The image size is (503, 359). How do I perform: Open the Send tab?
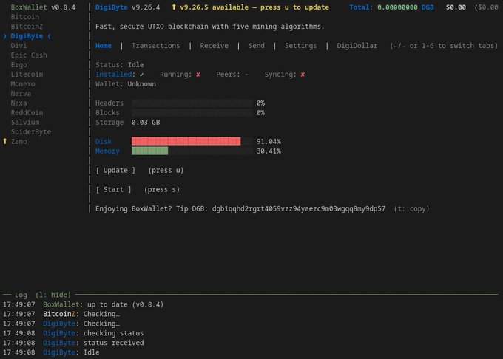pos(257,46)
